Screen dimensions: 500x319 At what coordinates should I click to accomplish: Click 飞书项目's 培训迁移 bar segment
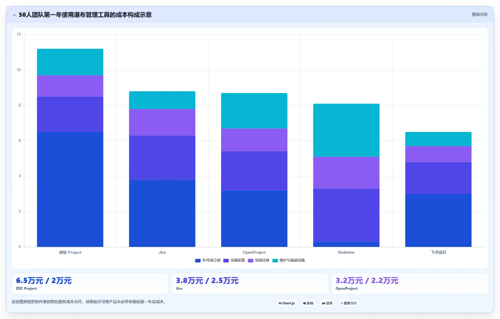438,154
